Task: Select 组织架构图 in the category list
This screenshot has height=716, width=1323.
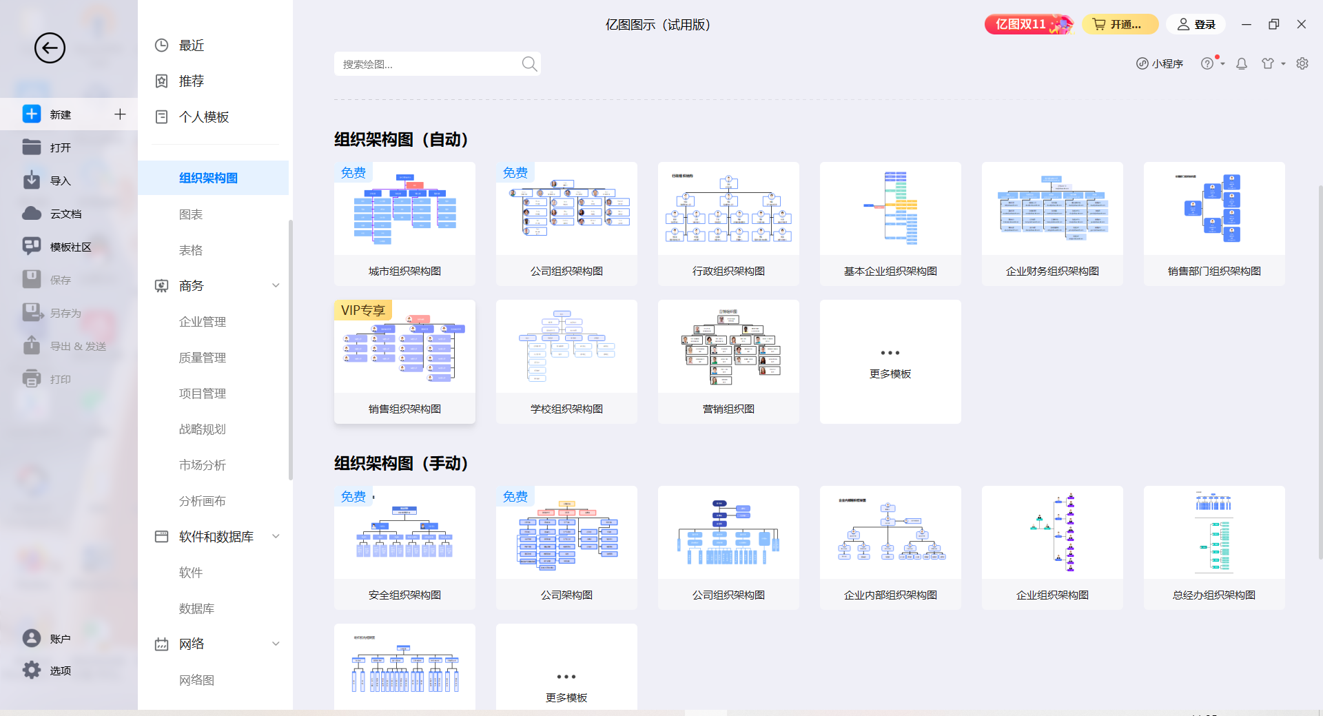Action: (214, 178)
